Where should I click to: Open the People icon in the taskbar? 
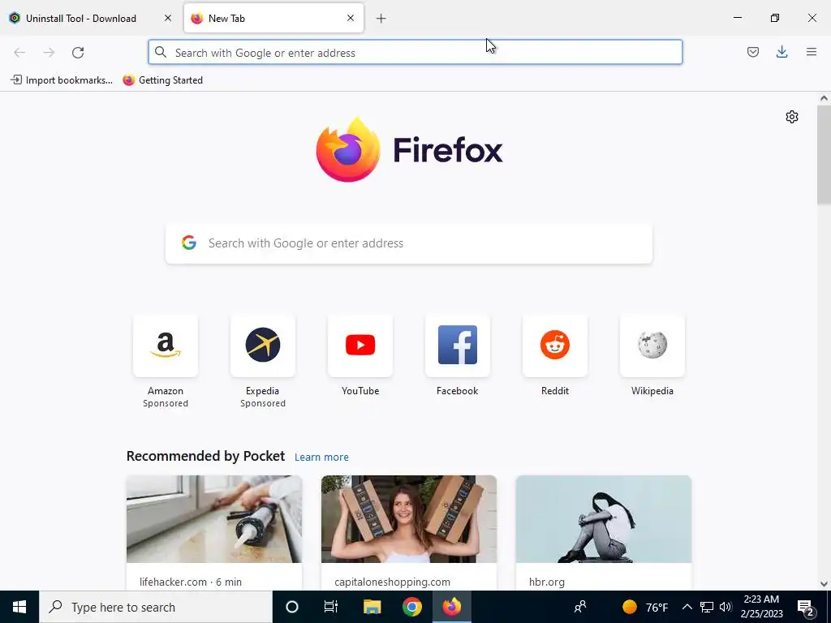[580, 607]
